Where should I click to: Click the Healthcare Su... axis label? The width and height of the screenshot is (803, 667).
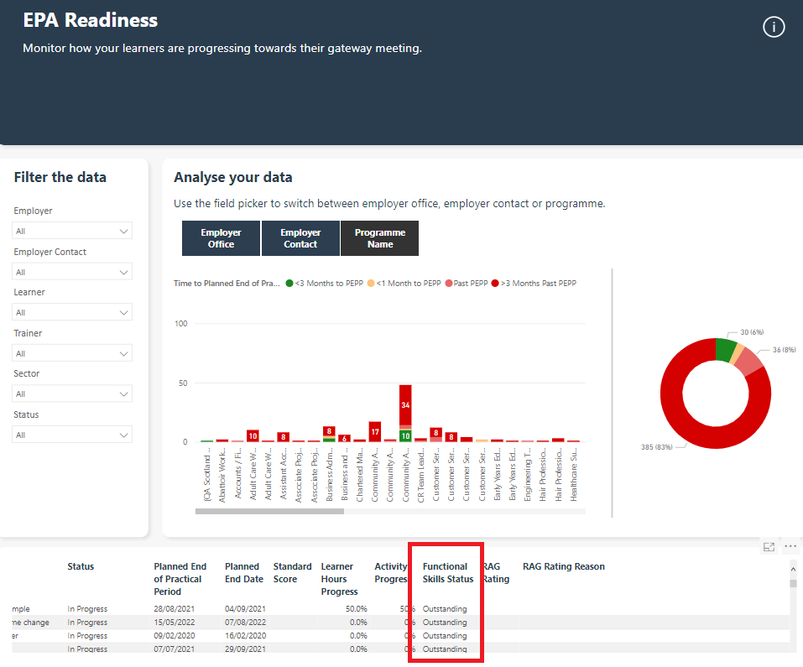click(574, 476)
